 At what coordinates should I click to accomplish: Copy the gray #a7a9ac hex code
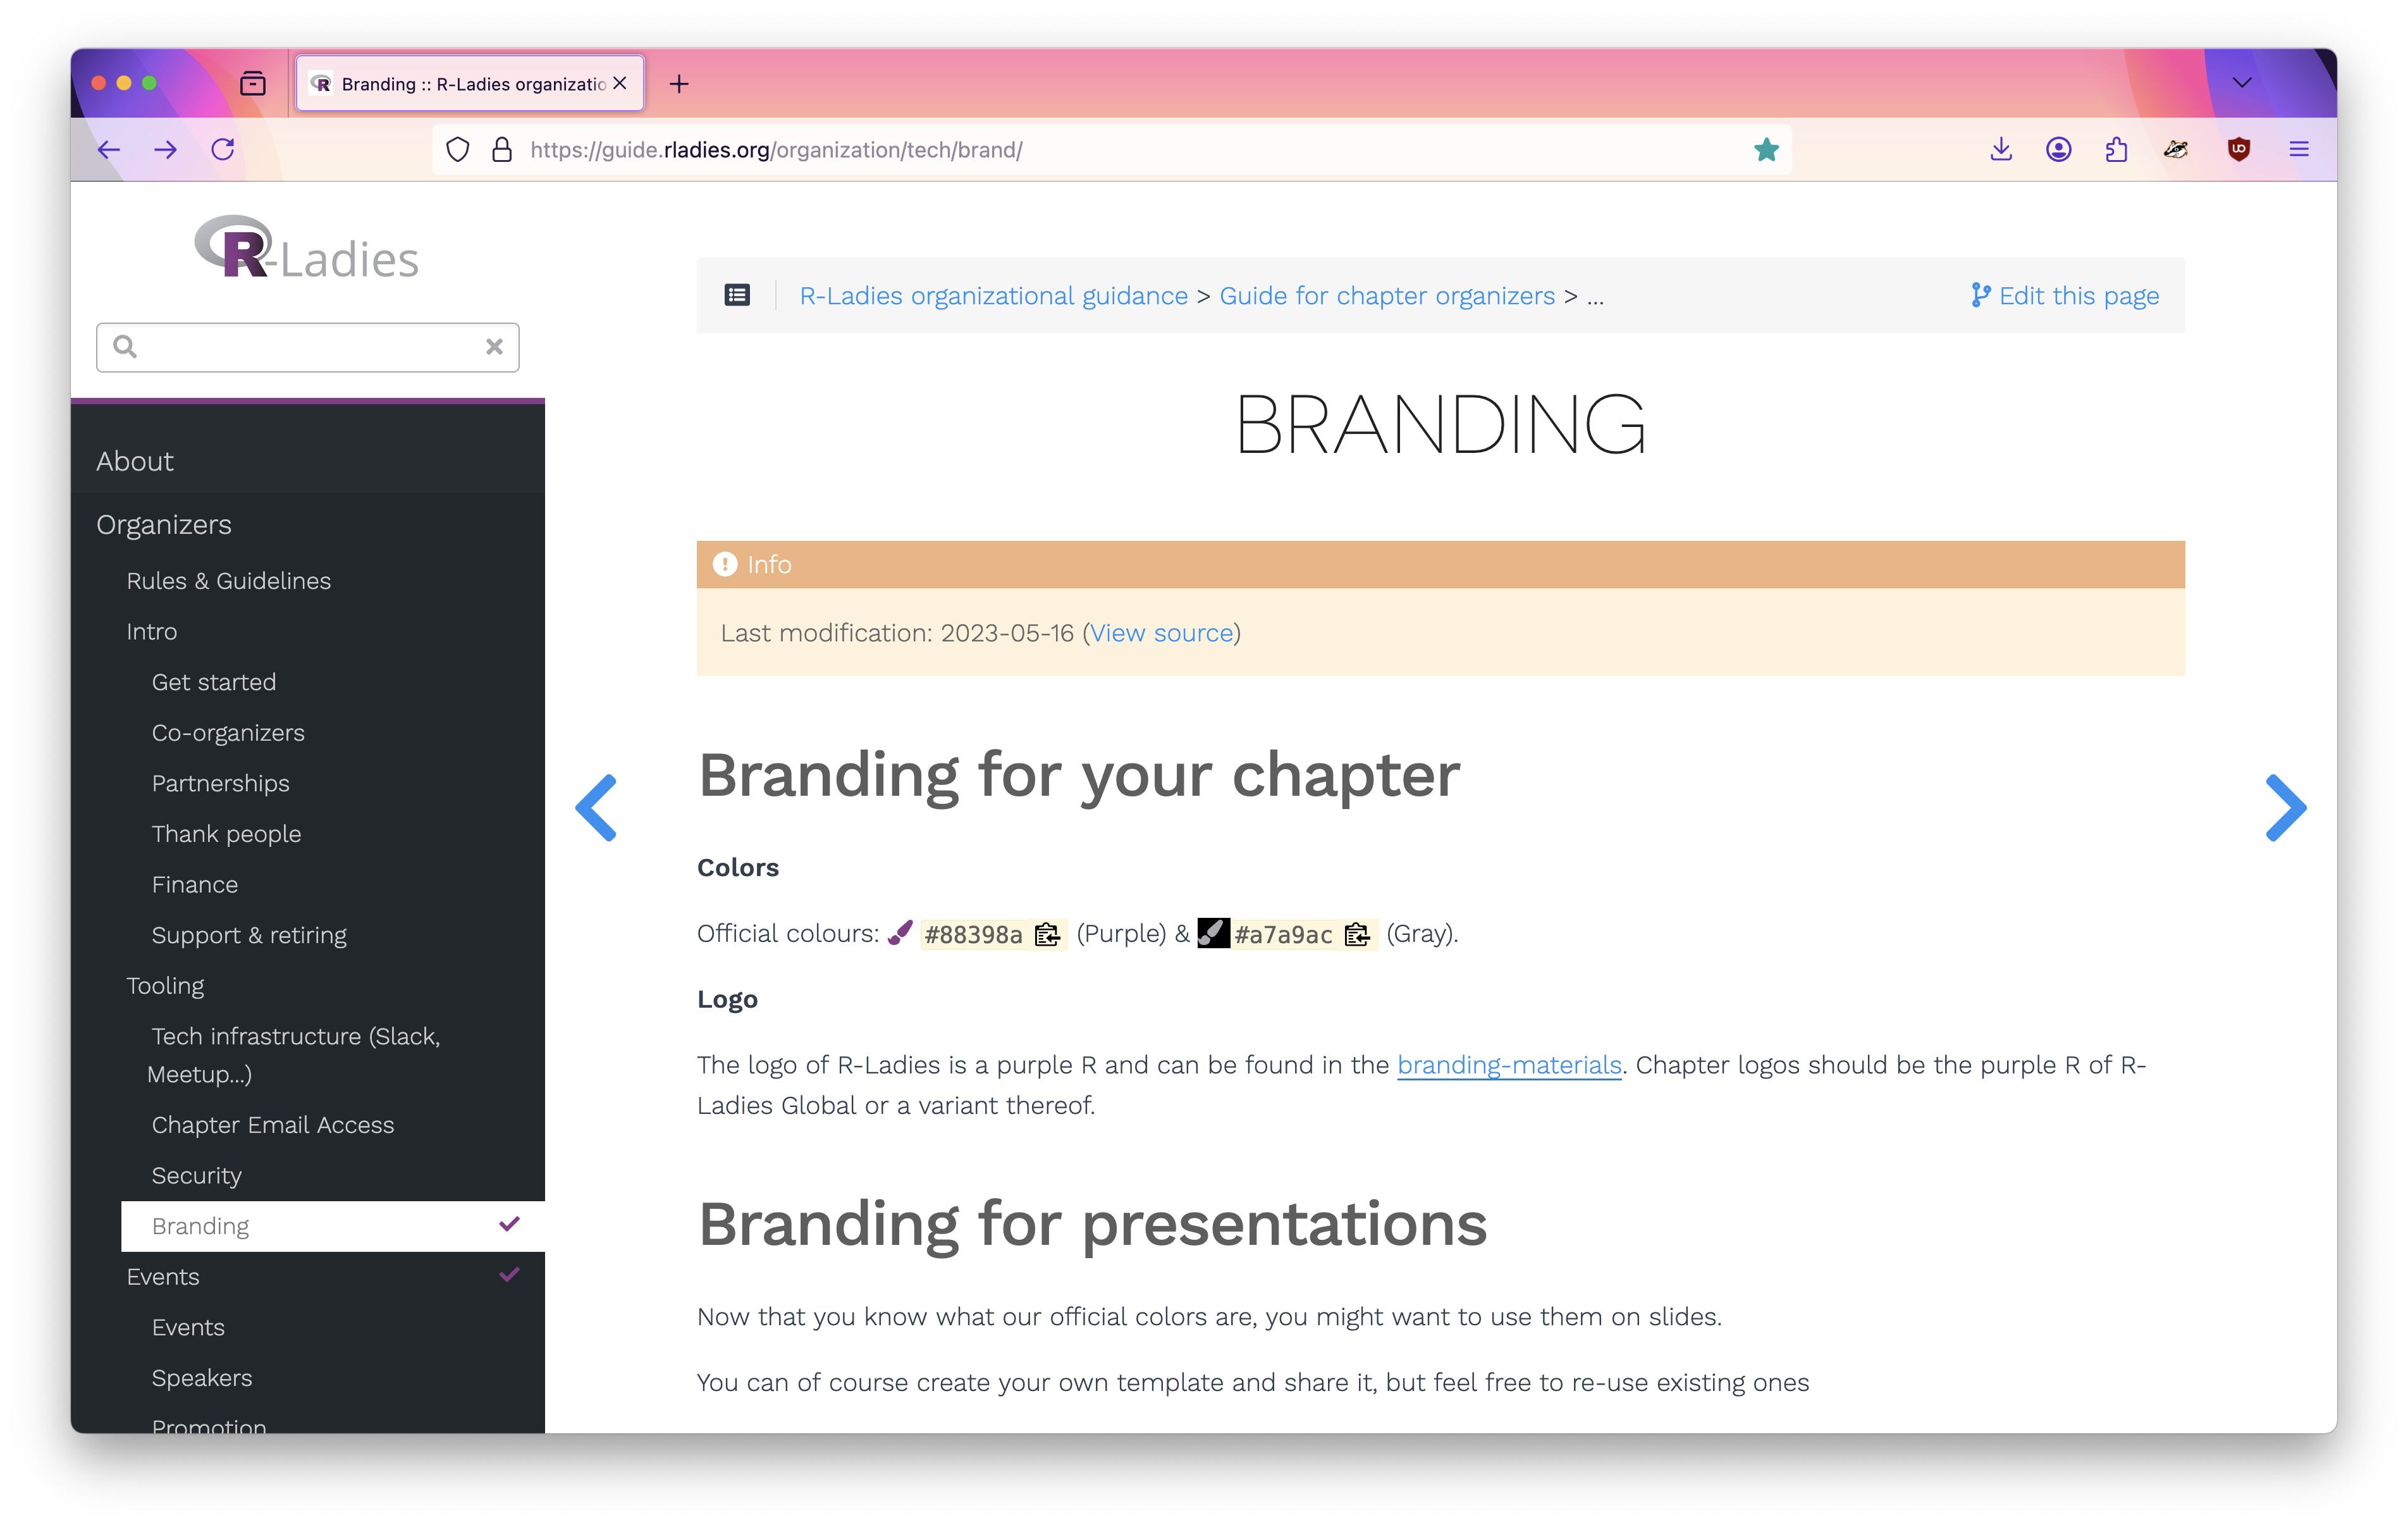pos(1357,935)
